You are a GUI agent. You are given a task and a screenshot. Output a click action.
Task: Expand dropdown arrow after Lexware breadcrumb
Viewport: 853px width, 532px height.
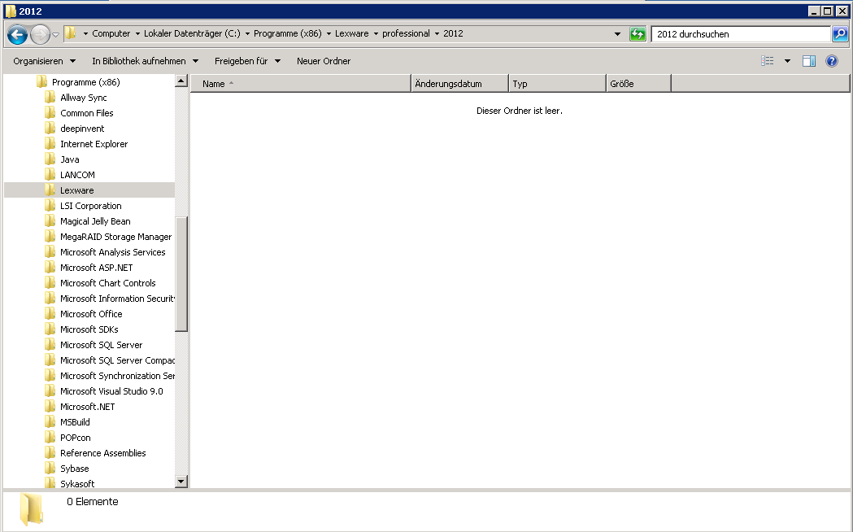tap(376, 33)
